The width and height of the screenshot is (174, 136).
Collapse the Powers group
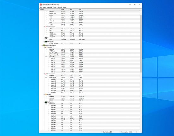coord(44,95)
